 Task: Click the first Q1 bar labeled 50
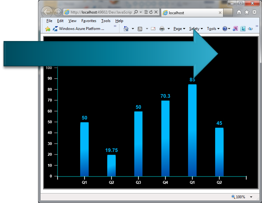84,149
